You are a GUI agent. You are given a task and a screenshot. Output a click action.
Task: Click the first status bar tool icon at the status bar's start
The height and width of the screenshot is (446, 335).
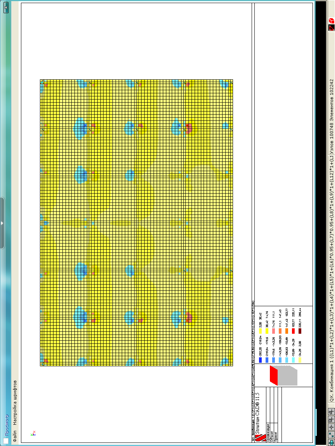(331, 442)
